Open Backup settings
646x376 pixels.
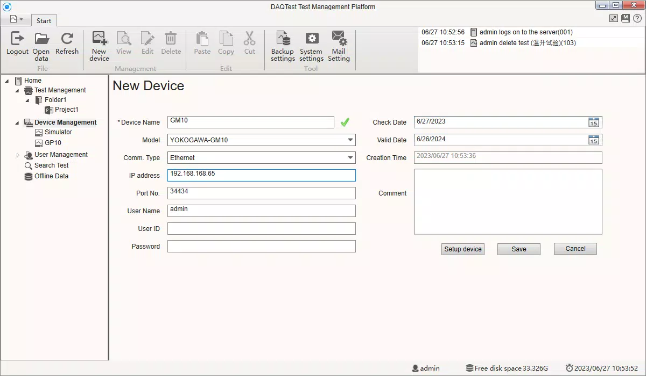pos(283,46)
